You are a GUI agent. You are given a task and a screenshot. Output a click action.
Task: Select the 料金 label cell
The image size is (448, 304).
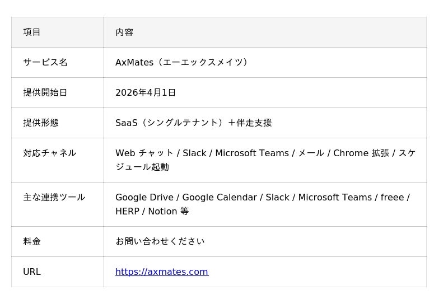pyautogui.click(x=32, y=242)
